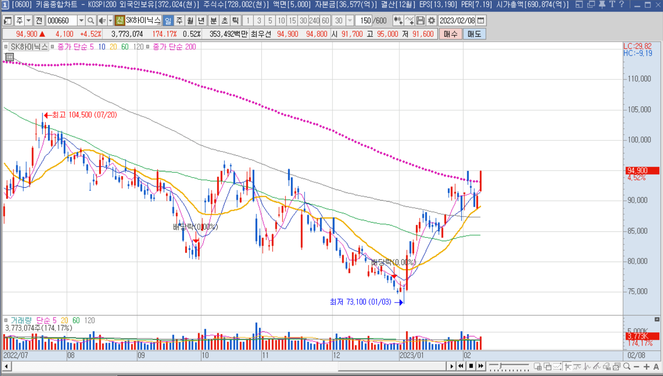Click the chart data grid icon at top-left of chart

(9, 57)
